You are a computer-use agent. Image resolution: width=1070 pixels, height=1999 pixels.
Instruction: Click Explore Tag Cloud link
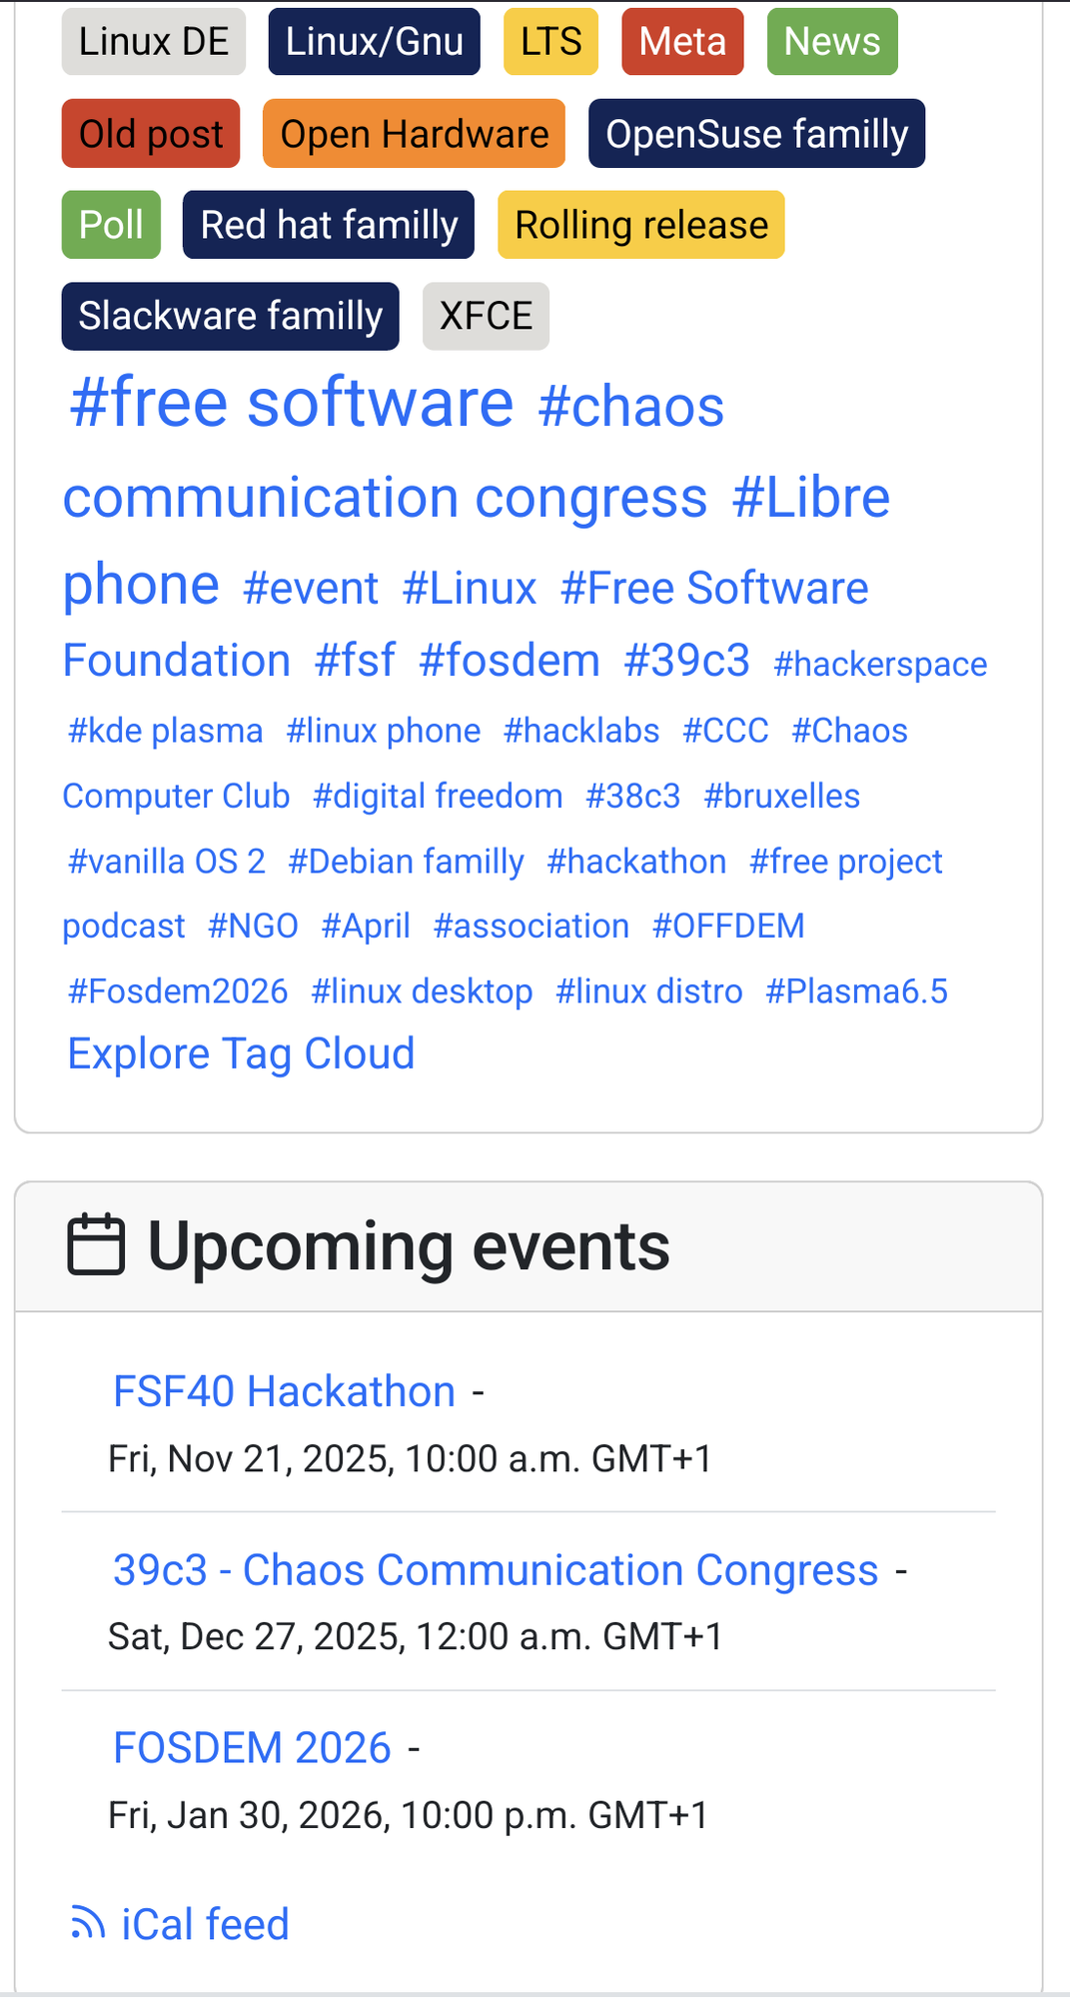tap(241, 1053)
